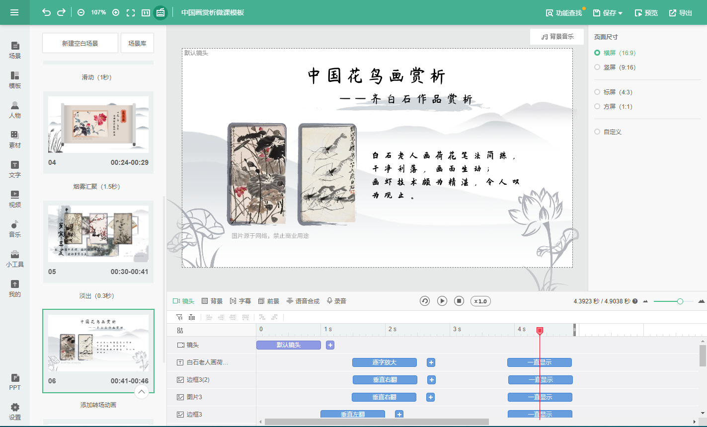Image resolution: width=707 pixels, height=427 pixels.
Task: Open the 音乐 music sidebar panel
Action: 15,229
